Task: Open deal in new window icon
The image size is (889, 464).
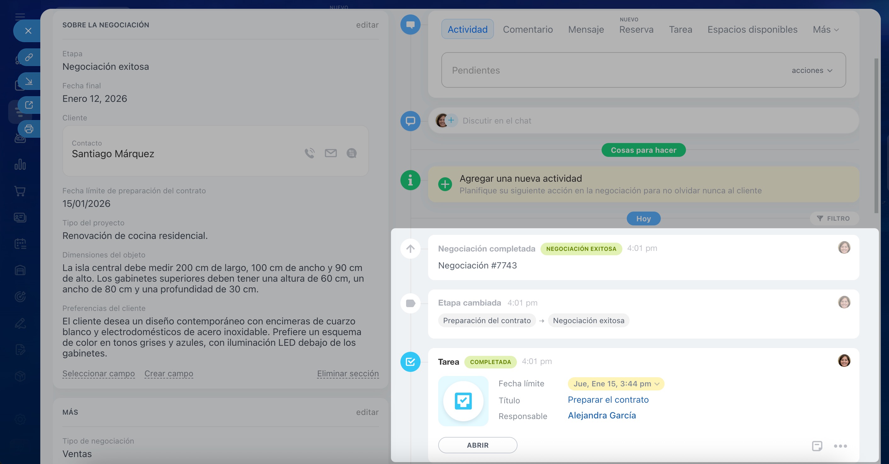Action: click(29, 105)
